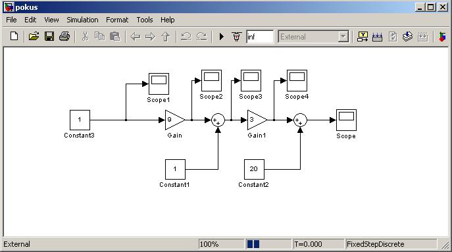Click the New model toolbar icon
Image resolution: width=452 pixels, height=252 pixels.
[x=14, y=37]
